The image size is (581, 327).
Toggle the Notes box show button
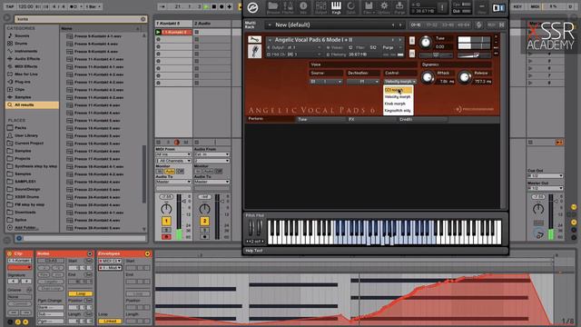point(90,253)
